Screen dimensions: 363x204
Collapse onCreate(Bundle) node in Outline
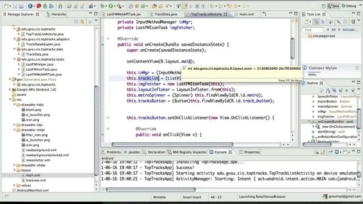pos(309,121)
